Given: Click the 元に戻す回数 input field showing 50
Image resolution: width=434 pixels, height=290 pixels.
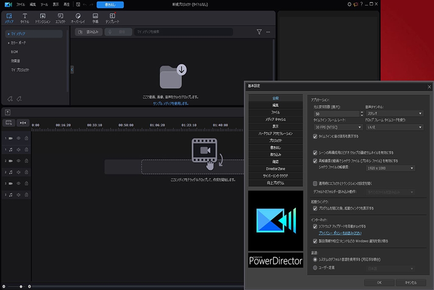Looking at the screenshot, I should coord(336,114).
